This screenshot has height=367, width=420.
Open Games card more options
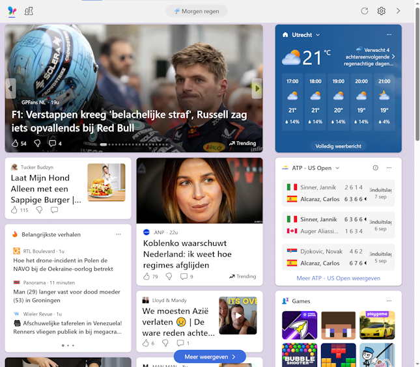pyautogui.click(x=389, y=301)
